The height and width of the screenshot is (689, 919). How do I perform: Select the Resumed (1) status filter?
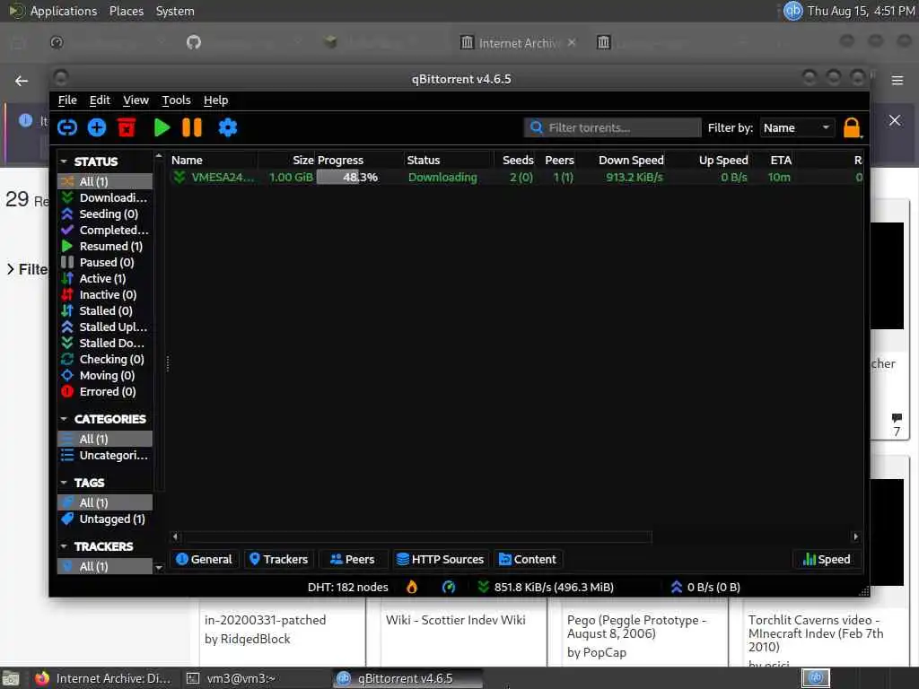(106, 246)
